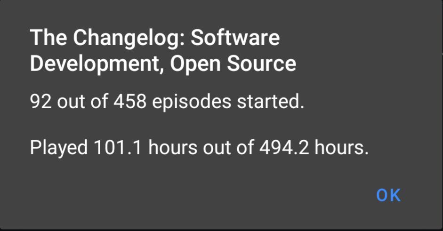Tap the word 'Software' in the title
Viewport: 443px width, 231px height.
[x=235, y=38]
